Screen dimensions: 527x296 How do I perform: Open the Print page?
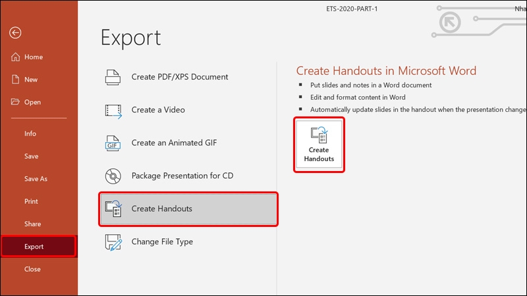pos(31,201)
